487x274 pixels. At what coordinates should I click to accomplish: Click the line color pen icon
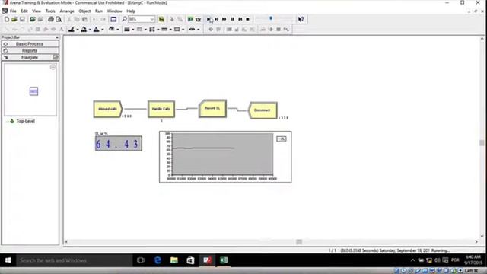(72, 30)
